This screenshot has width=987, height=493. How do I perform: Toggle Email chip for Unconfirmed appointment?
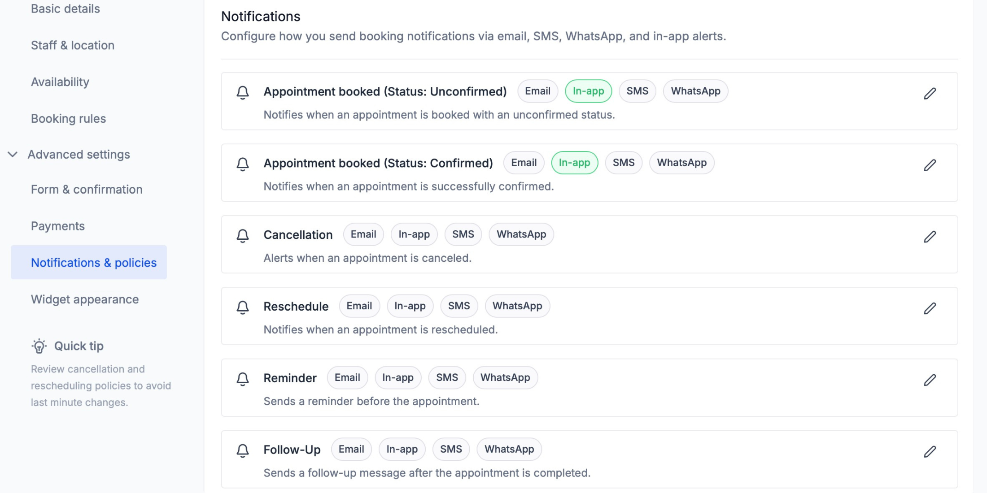(x=537, y=91)
